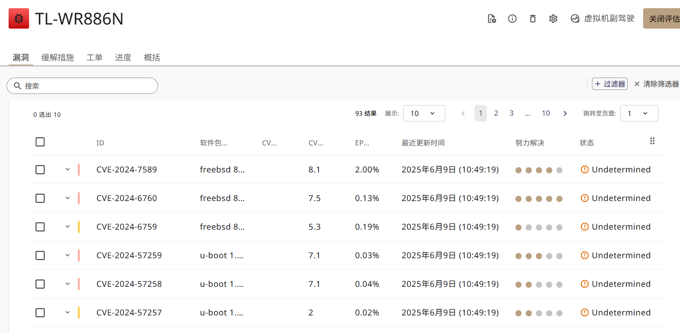Click effort dots for CVE-2024-7589
The width and height of the screenshot is (680, 333).
(539, 170)
